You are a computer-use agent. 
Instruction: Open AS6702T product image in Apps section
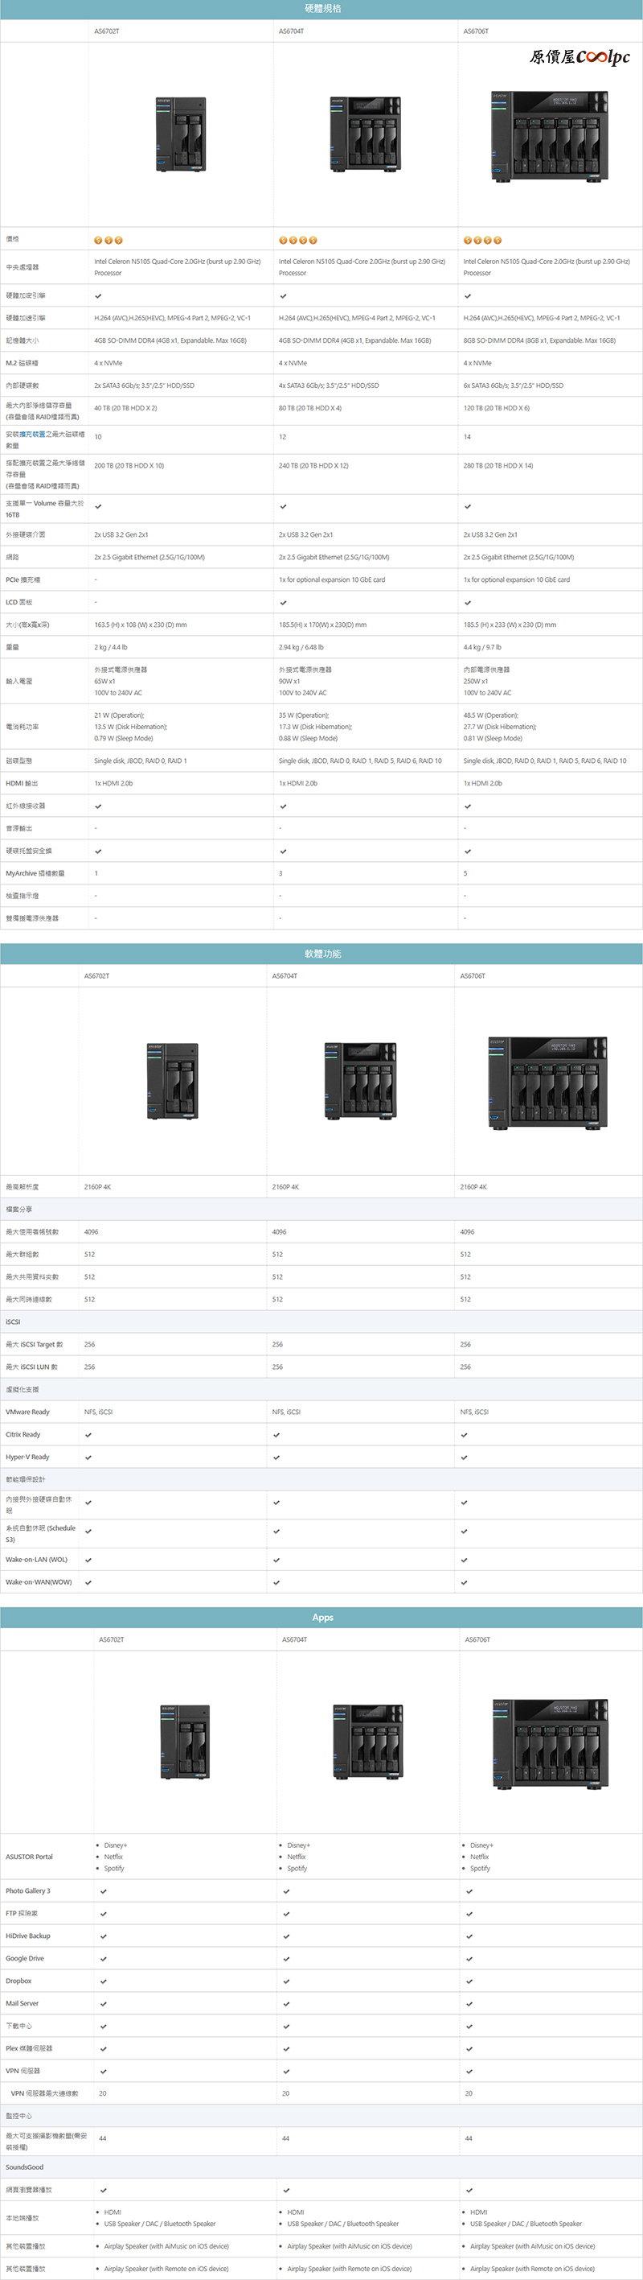click(185, 1742)
